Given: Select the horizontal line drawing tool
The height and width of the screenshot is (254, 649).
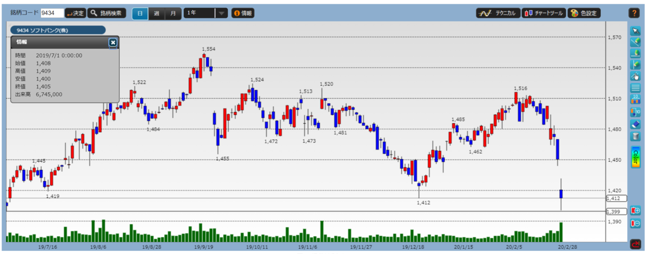Looking at the screenshot, I should (x=635, y=53).
